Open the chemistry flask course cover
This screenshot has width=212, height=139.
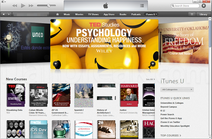[61, 129]
